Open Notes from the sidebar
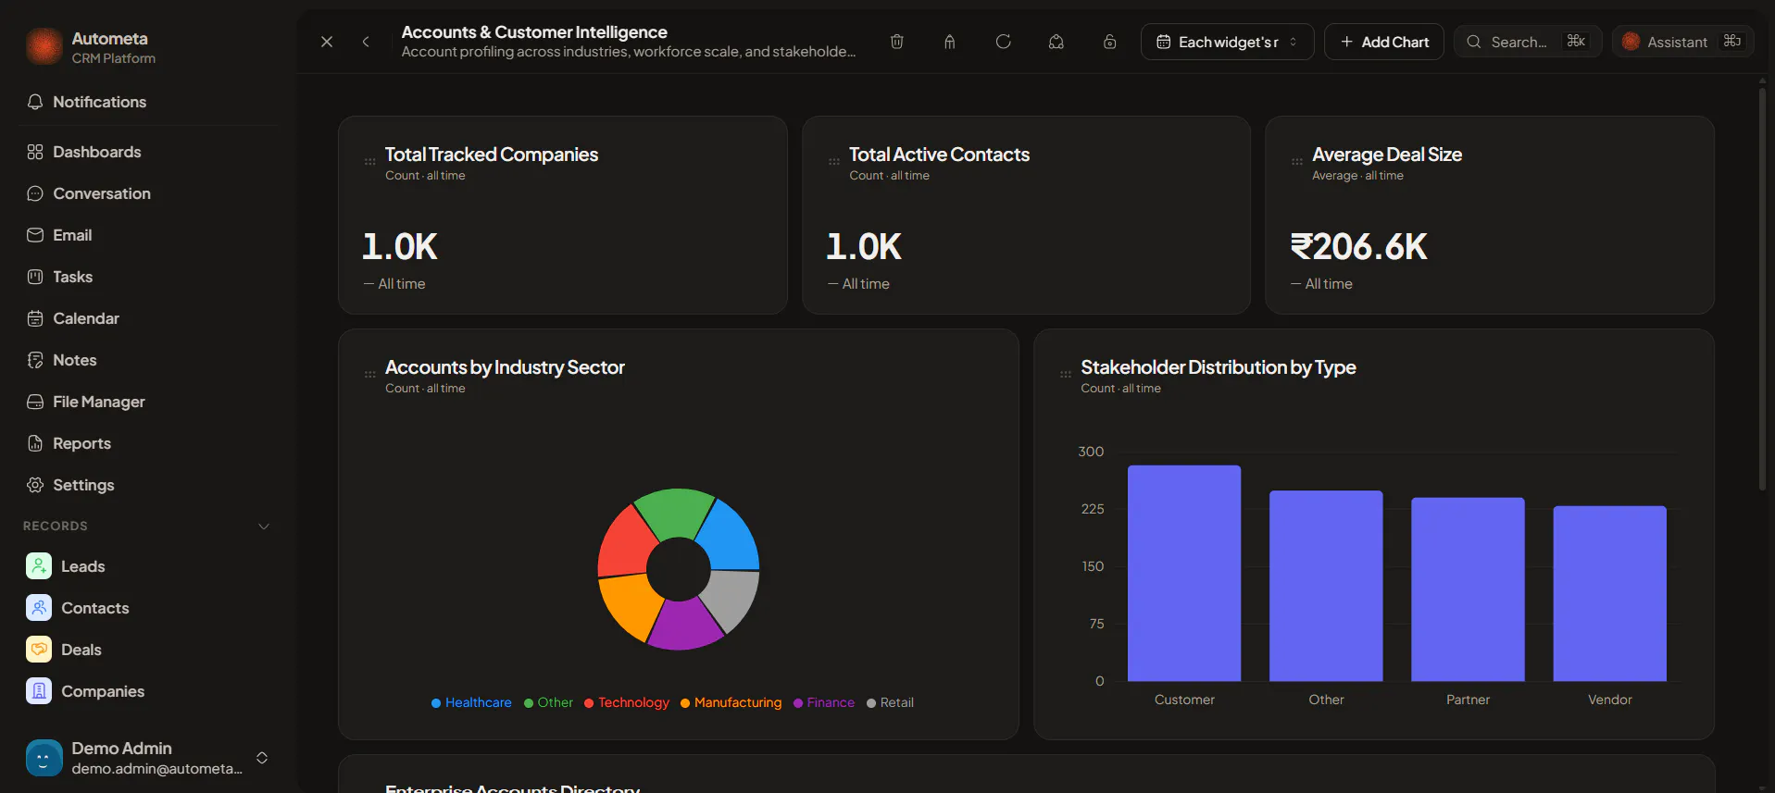The image size is (1775, 793). [x=148, y=360]
